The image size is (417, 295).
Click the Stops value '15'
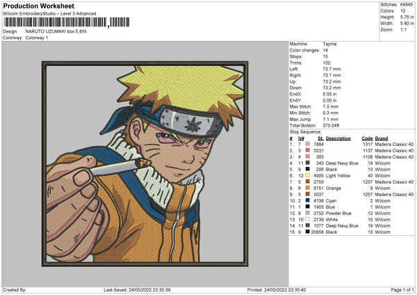(325, 56)
